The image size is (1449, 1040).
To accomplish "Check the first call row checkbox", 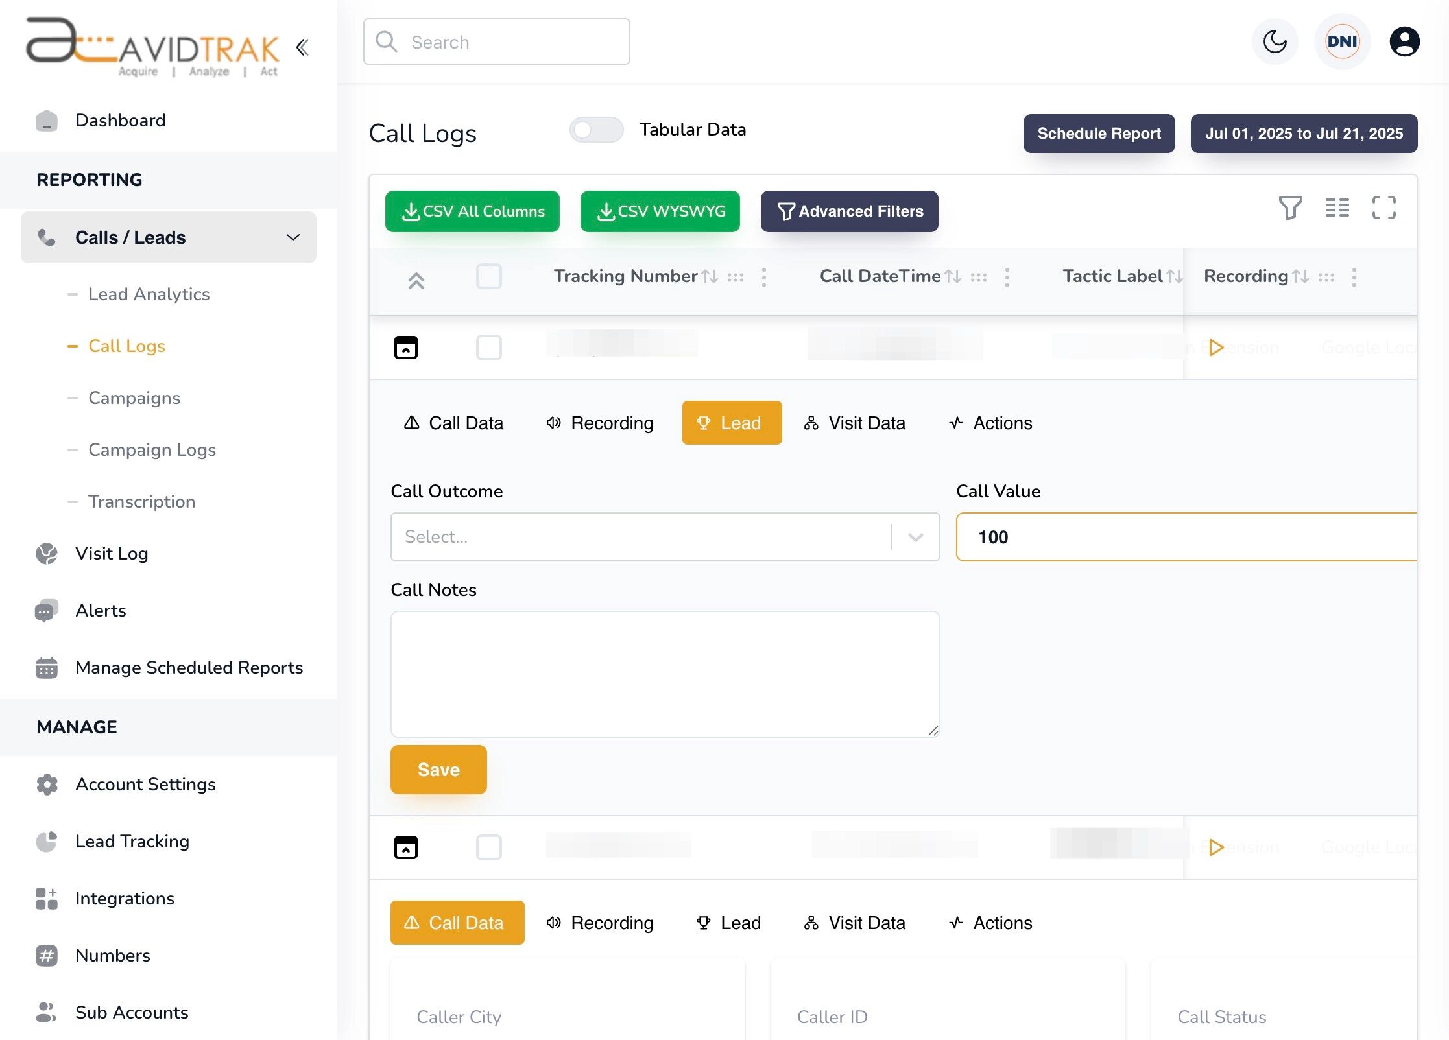I will tap(489, 348).
